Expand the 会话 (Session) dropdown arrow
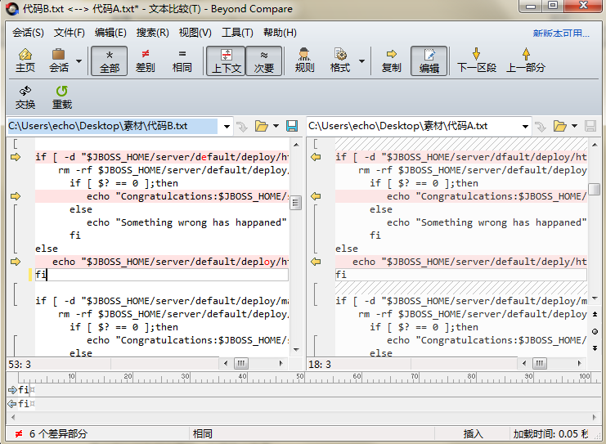The height and width of the screenshot is (444, 606). coord(79,61)
